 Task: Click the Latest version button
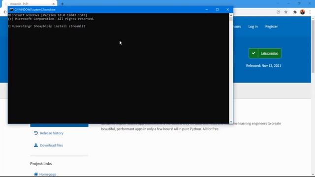click(x=265, y=53)
